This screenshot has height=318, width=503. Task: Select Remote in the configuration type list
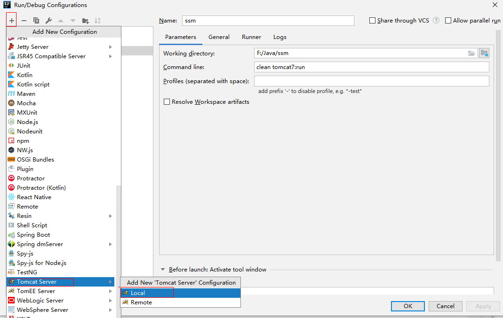coord(61,206)
